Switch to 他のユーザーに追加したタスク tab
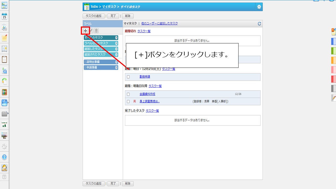 point(159,24)
